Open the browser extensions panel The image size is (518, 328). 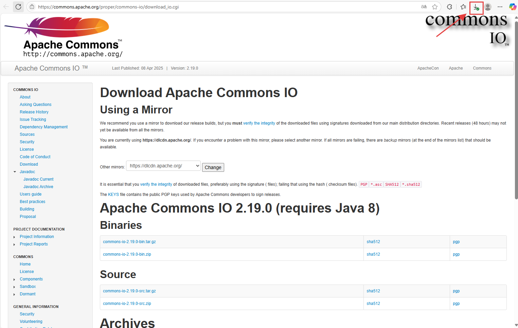449,7
